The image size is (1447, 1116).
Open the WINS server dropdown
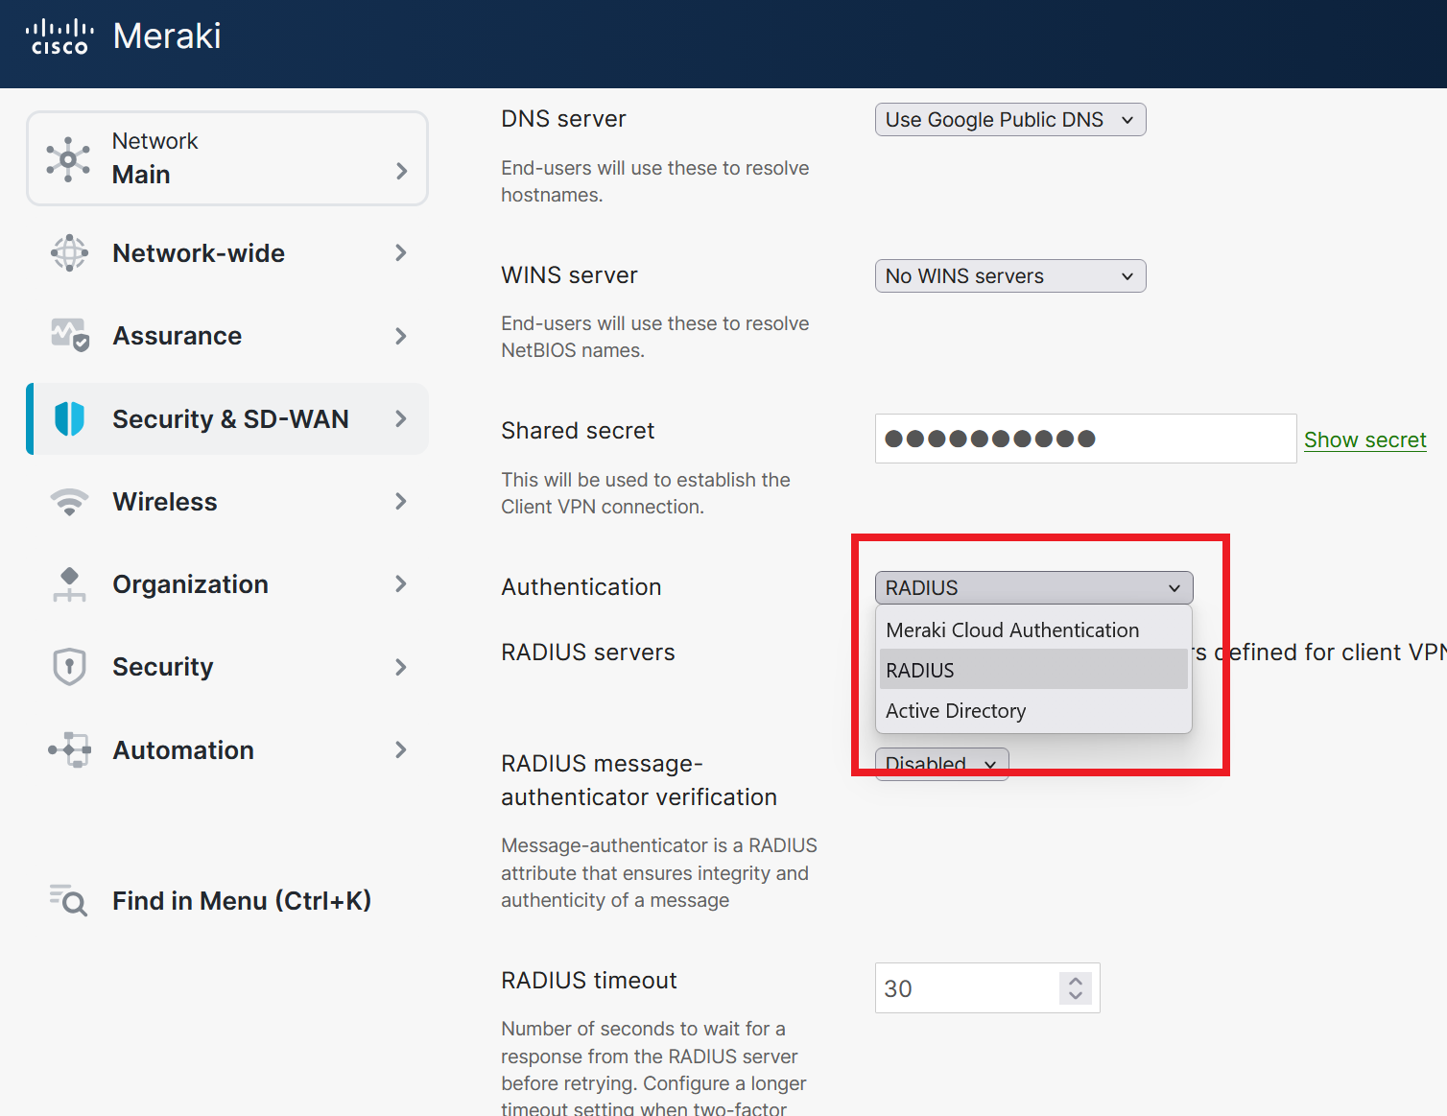[1010, 276]
